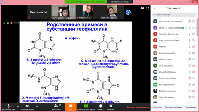
Task: Open the Участники participants icon
Action: (x=56, y=106)
